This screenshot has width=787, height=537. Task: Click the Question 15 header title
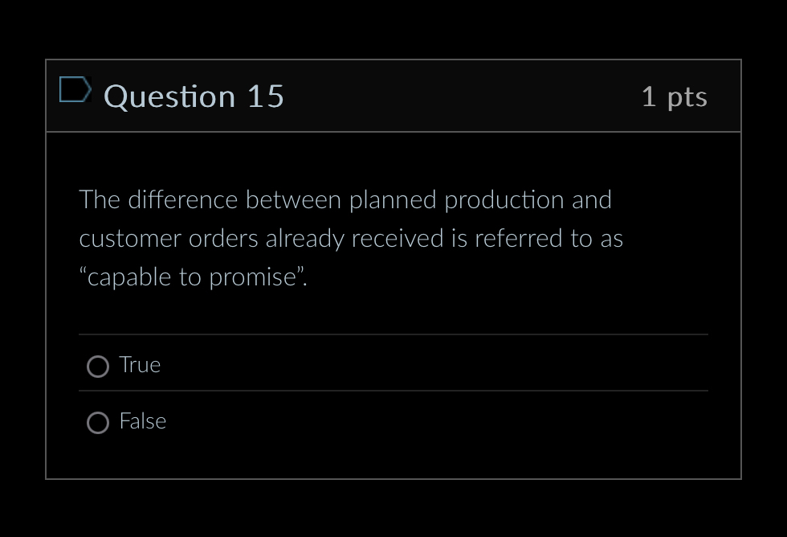tap(194, 96)
